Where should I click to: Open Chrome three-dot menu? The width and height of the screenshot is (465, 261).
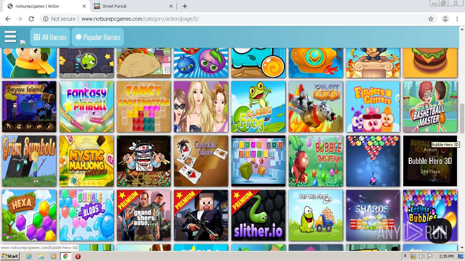(457, 19)
